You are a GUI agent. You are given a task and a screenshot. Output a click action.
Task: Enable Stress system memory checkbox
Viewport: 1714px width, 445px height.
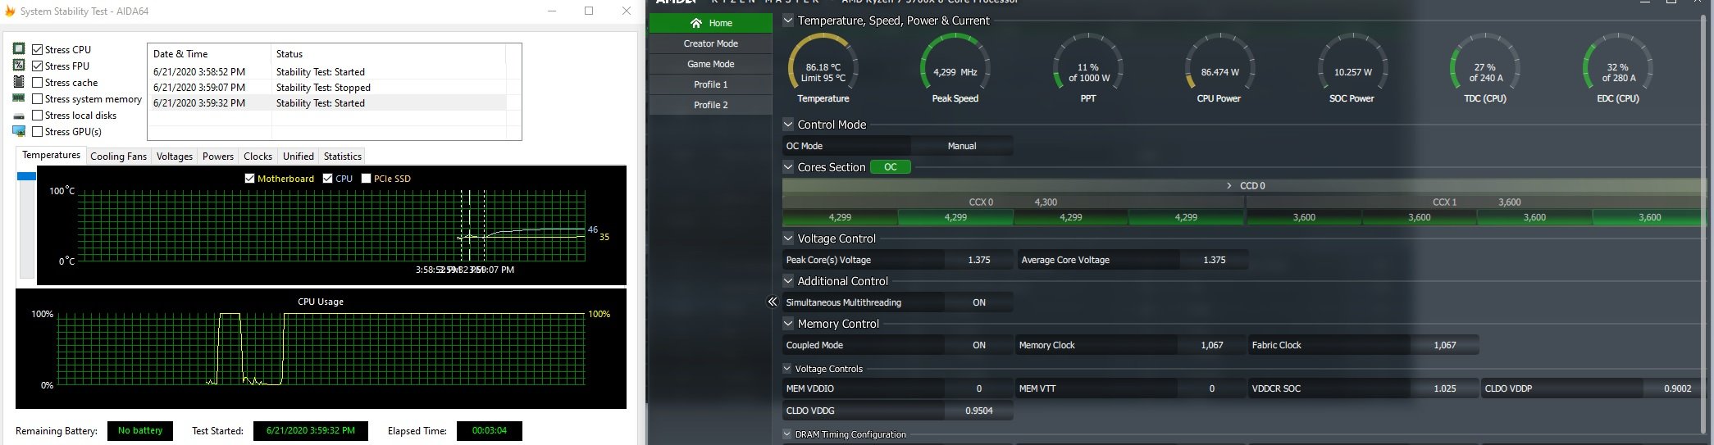click(x=37, y=98)
